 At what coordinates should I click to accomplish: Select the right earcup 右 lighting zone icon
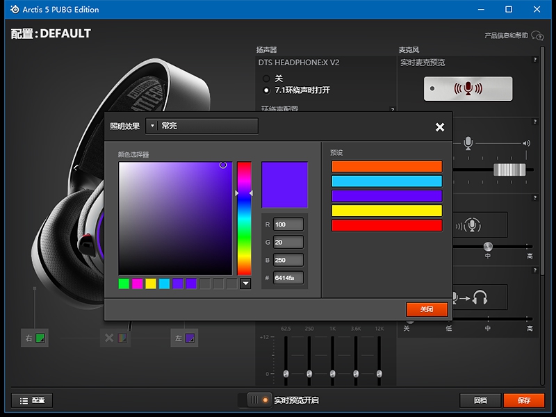(35, 338)
